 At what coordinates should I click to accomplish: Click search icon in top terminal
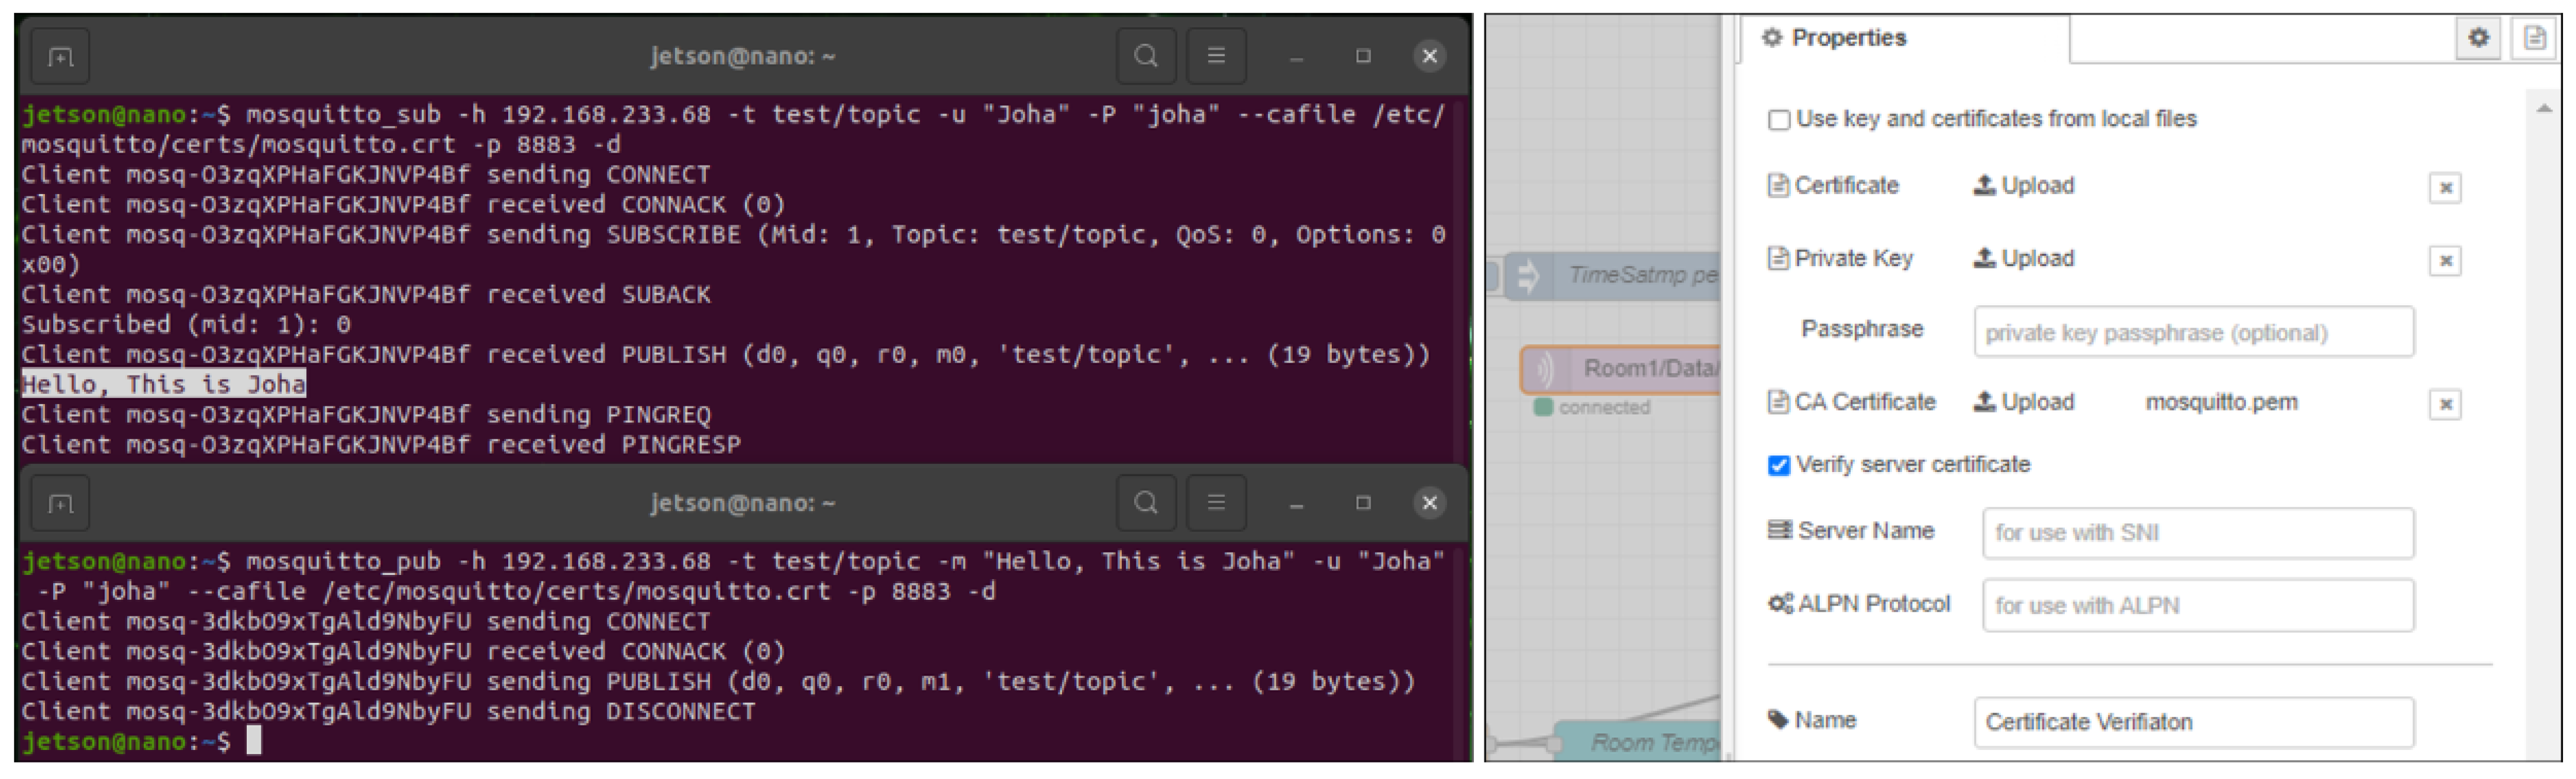tap(1146, 56)
